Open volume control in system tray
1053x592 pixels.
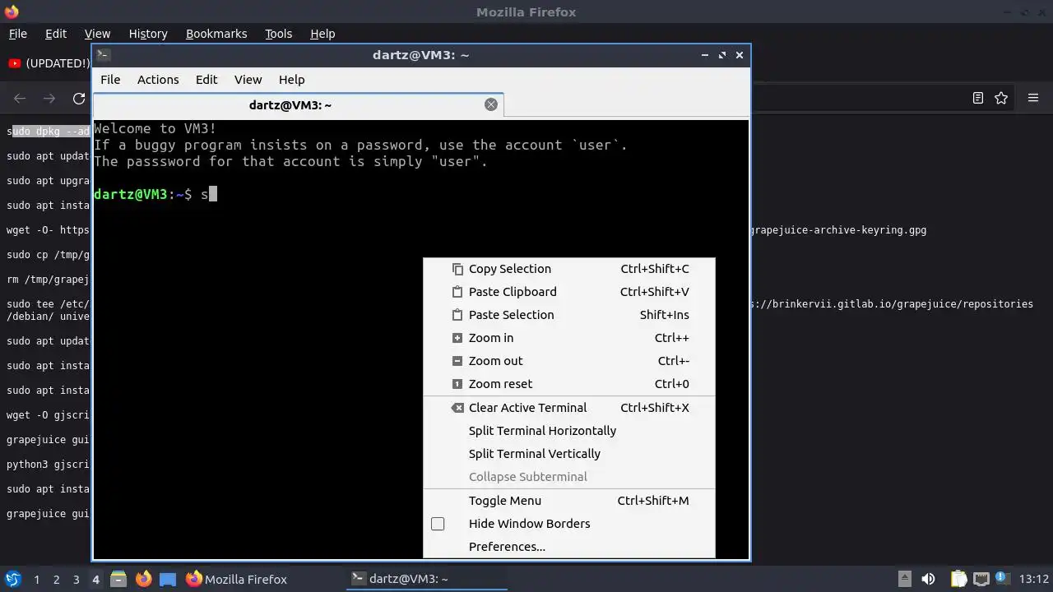pos(928,579)
